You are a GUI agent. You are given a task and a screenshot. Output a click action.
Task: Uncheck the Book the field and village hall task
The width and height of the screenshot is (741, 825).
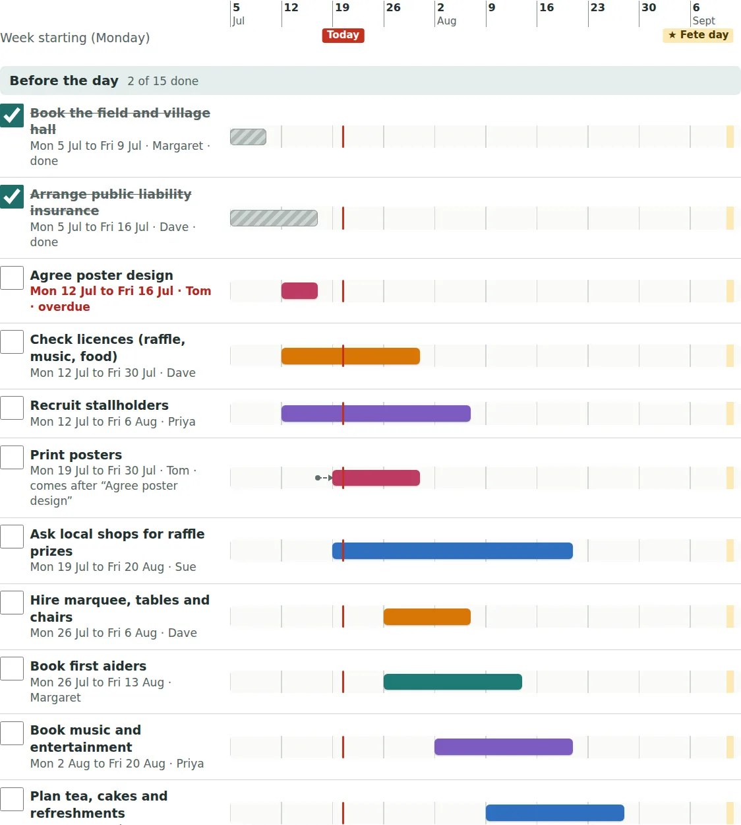12,115
